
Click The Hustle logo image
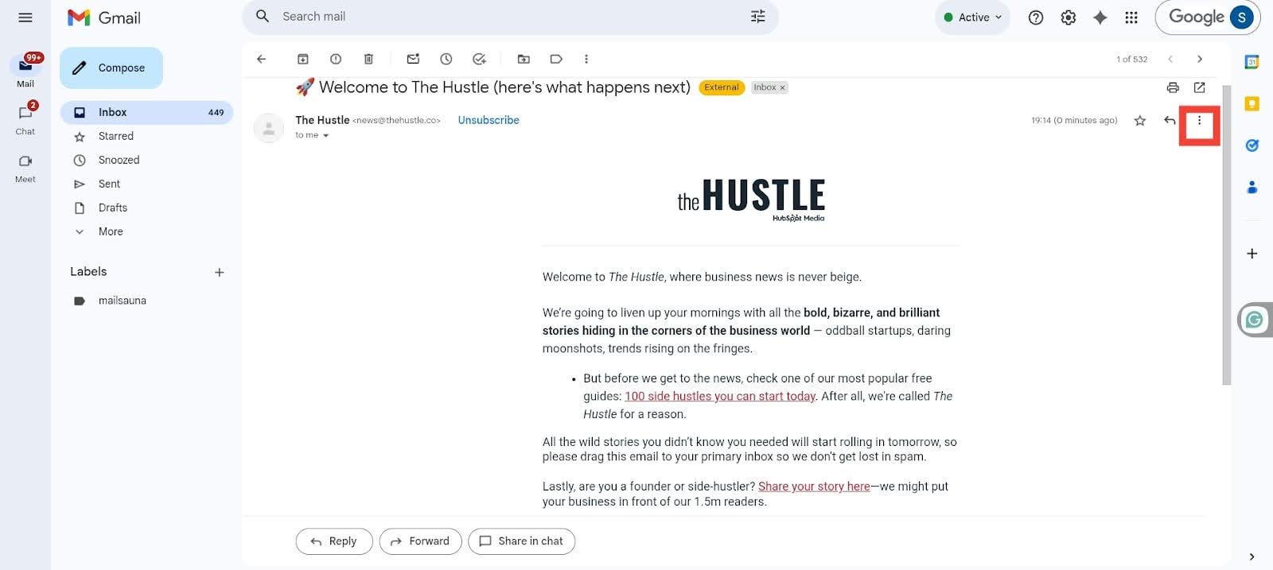coord(751,199)
